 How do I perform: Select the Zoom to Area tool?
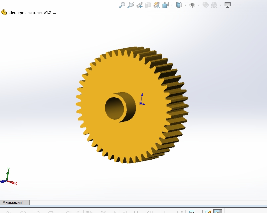[x=131, y=5]
